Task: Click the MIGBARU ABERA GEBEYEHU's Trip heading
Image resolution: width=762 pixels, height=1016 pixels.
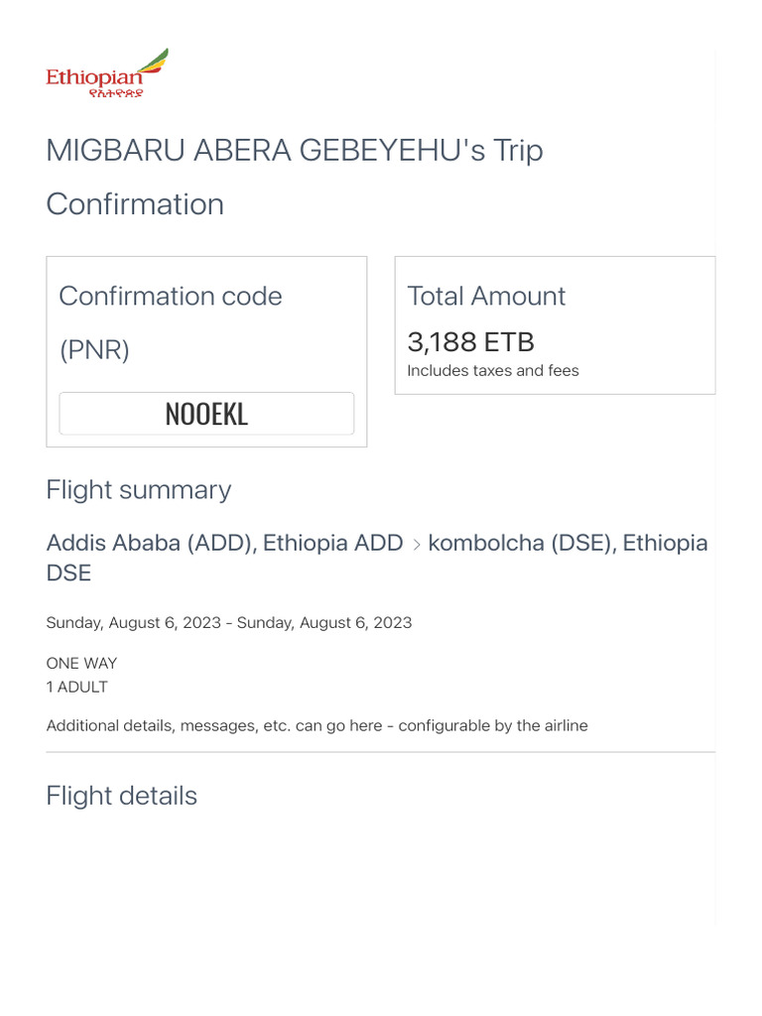Action: [x=295, y=151]
